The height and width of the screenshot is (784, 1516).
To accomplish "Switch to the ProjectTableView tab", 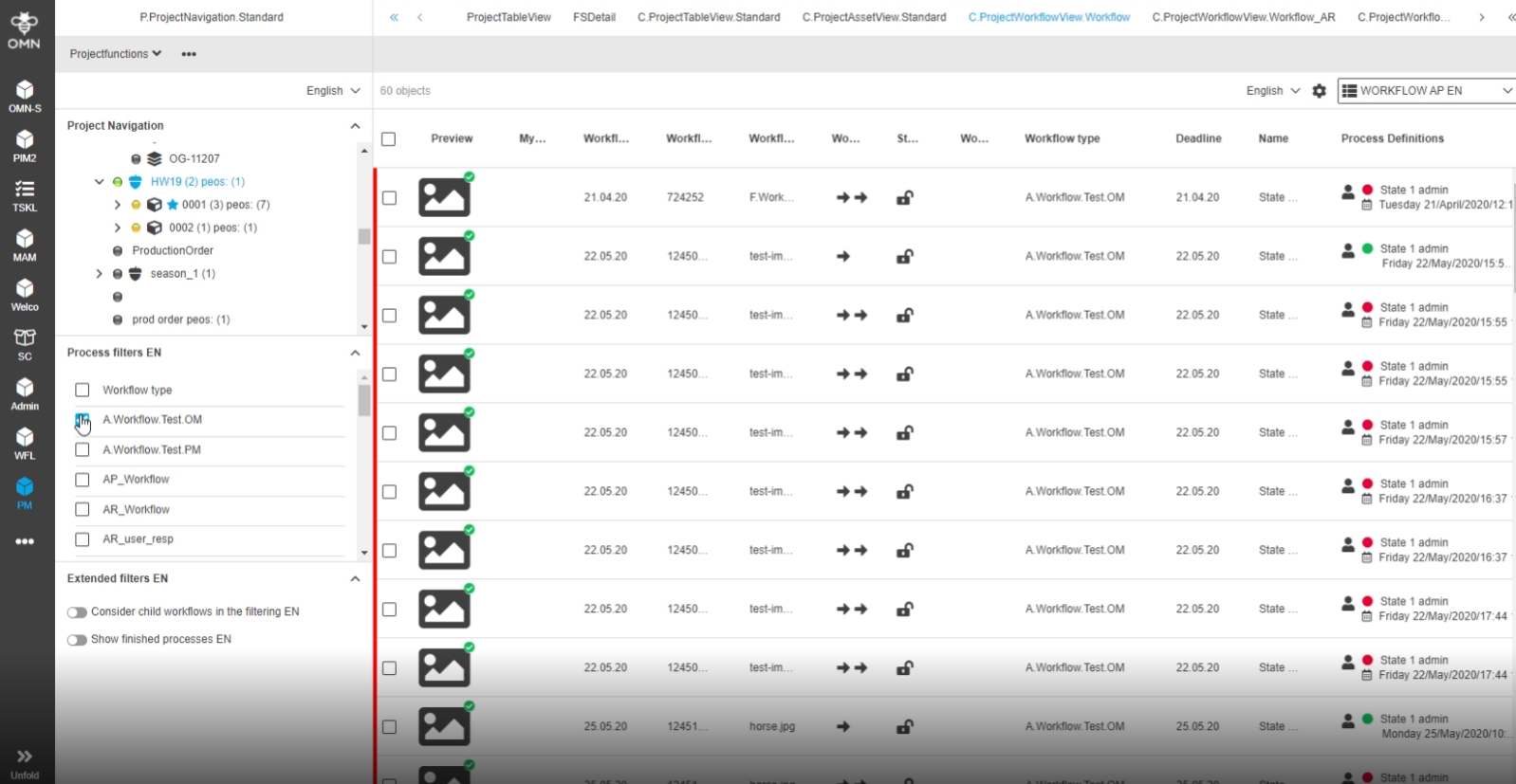I will click(x=508, y=17).
